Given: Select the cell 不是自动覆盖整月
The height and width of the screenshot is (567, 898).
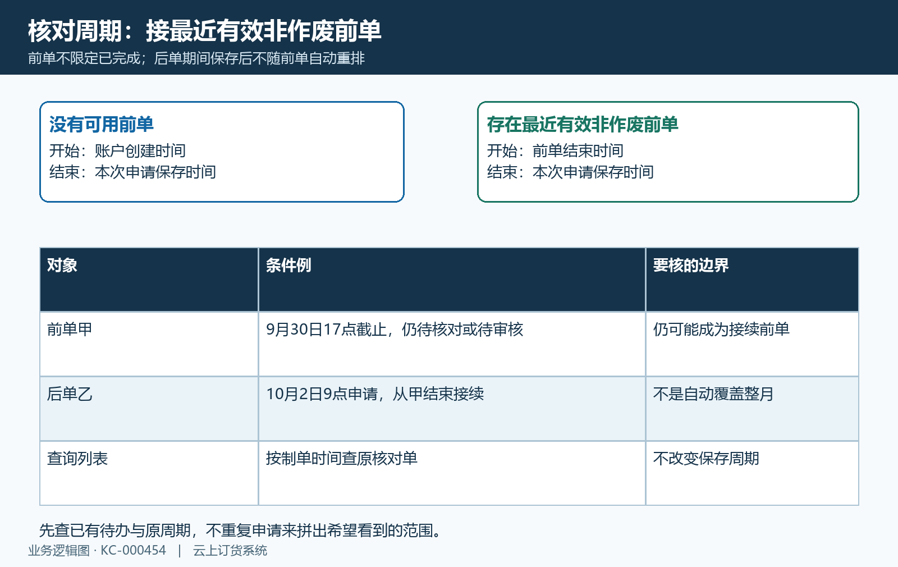Looking at the screenshot, I should tap(752, 409).
